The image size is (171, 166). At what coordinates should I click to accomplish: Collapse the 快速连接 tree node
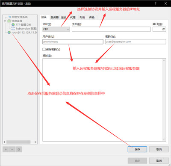click(5, 21)
